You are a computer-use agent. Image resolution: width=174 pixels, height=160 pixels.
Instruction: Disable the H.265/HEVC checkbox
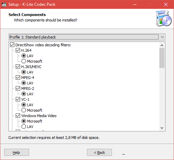pyautogui.click(x=18, y=67)
